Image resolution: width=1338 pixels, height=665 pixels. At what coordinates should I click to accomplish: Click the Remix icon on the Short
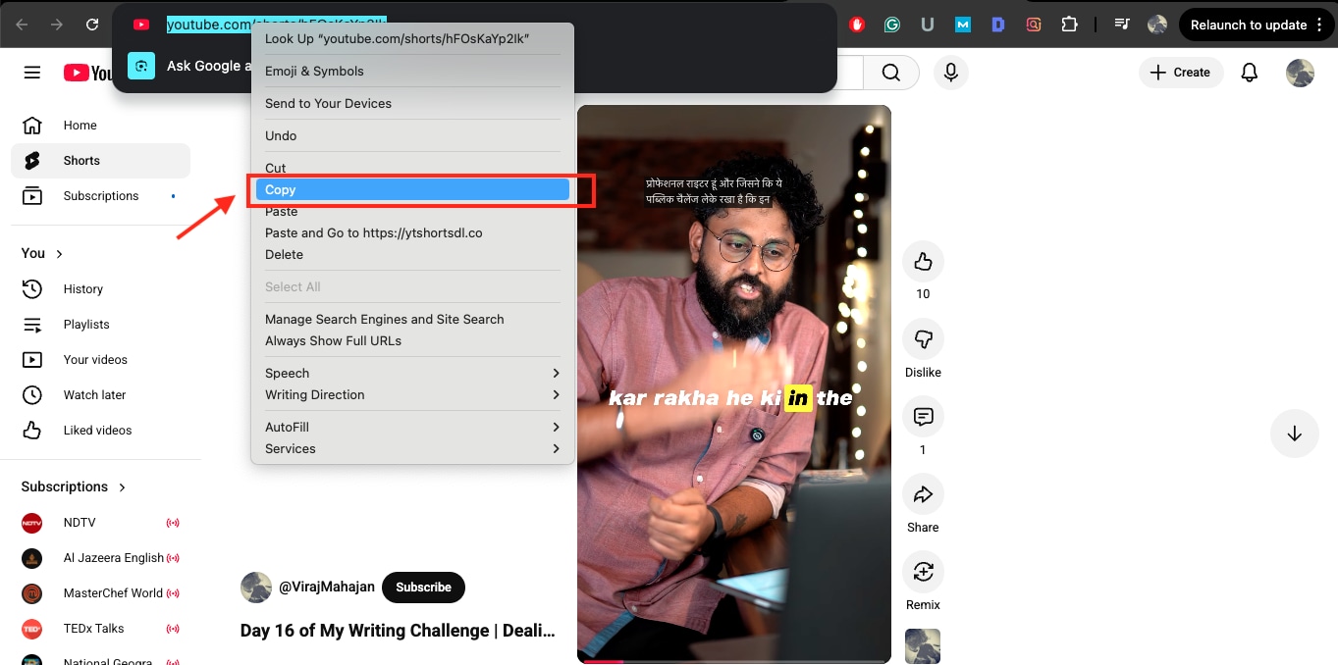(923, 572)
